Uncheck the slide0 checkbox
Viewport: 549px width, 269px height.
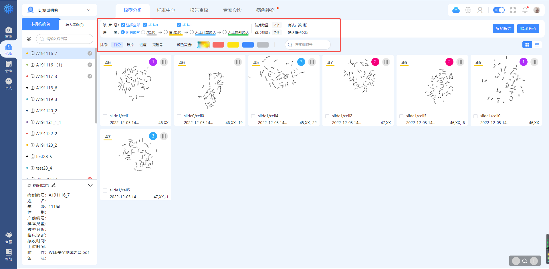click(x=145, y=25)
